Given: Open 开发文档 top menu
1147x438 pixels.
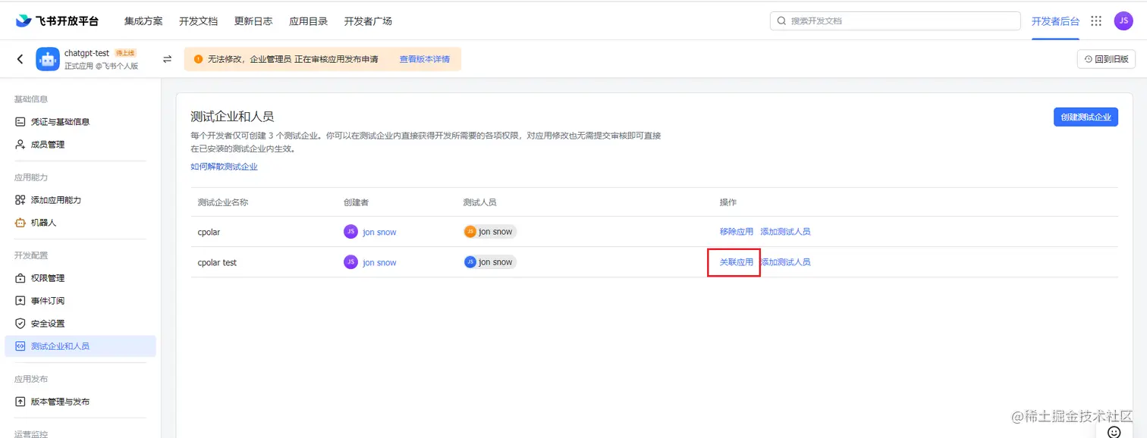Looking at the screenshot, I should point(198,21).
